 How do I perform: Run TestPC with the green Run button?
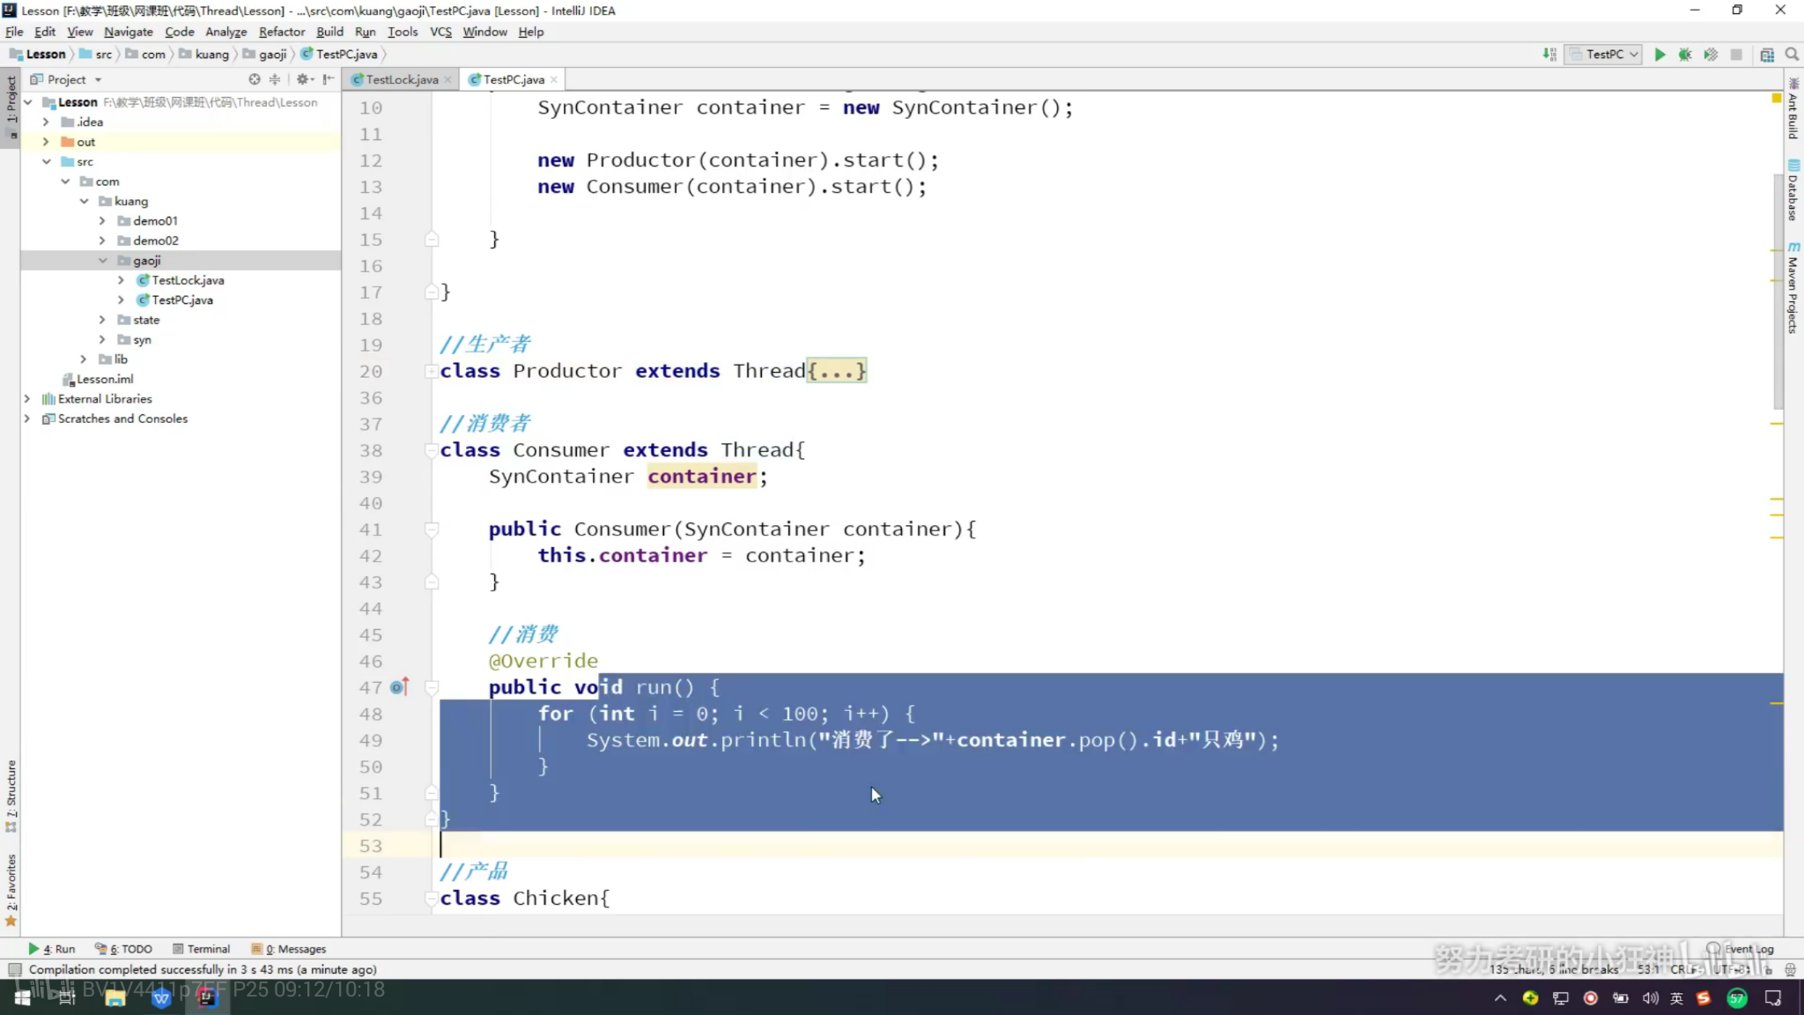[x=1660, y=55]
